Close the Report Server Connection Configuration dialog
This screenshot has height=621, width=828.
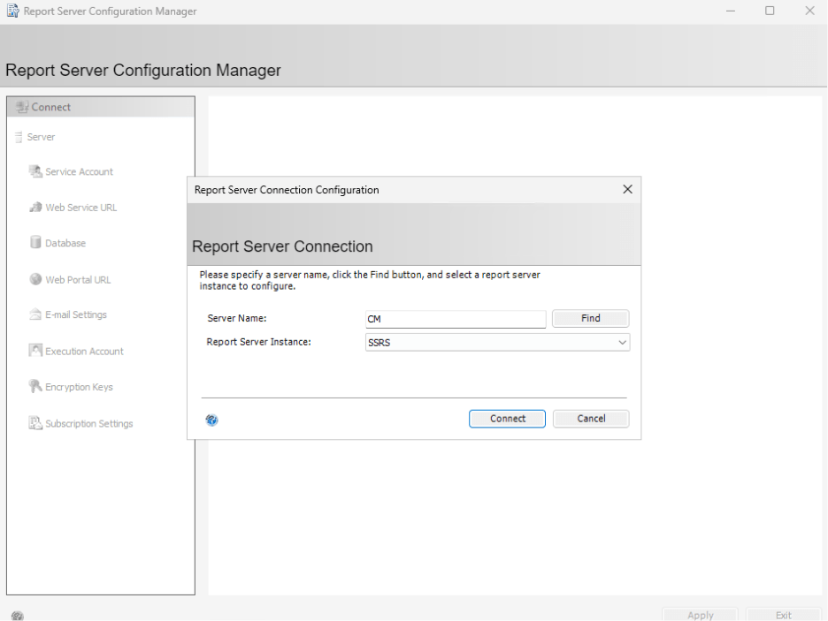point(627,189)
